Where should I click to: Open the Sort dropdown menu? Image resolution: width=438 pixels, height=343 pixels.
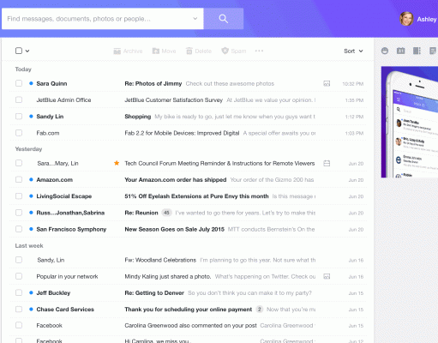pyautogui.click(x=353, y=51)
